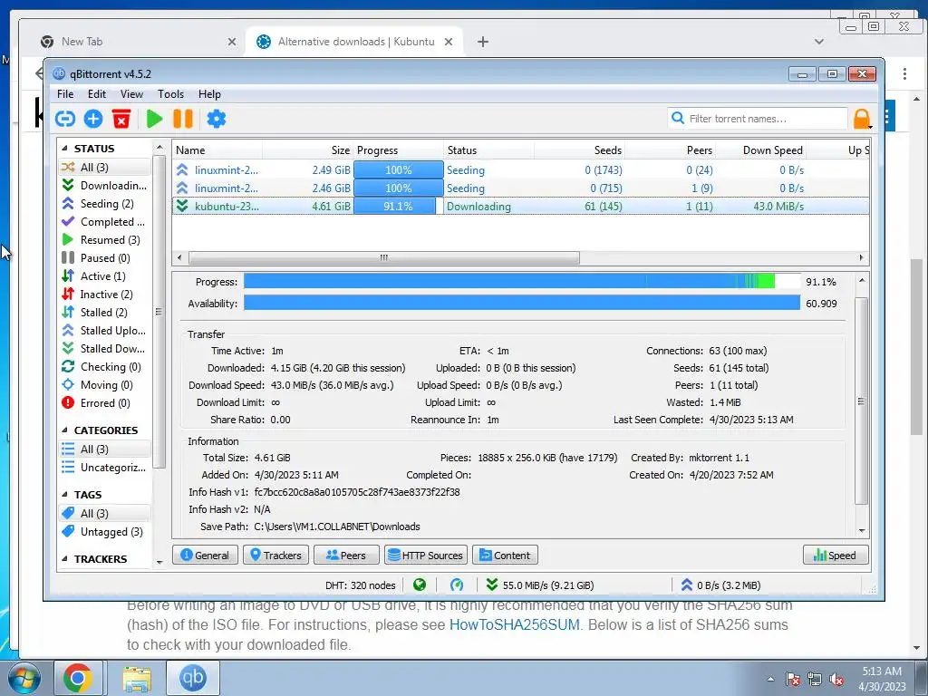Open Options via the blue gear icon

click(216, 119)
